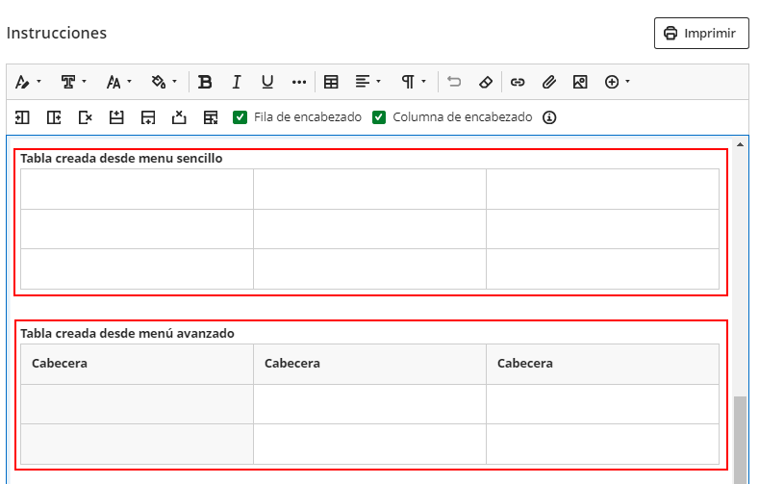Screen dimensions: 759x484
Task: Click the insert image icon
Action: (580, 82)
